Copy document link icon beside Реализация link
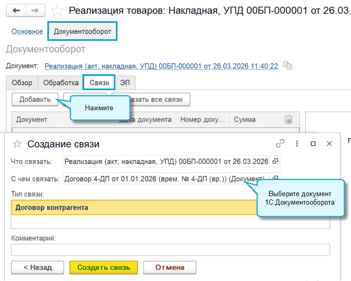This screenshot has height=281, width=351. pyautogui.click(x=288, y=65)
